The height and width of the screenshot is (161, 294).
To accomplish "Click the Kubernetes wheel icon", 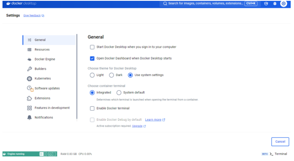I will pos(30,78).
